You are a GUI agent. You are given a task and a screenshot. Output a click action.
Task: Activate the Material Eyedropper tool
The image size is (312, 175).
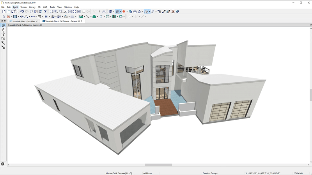164,12
